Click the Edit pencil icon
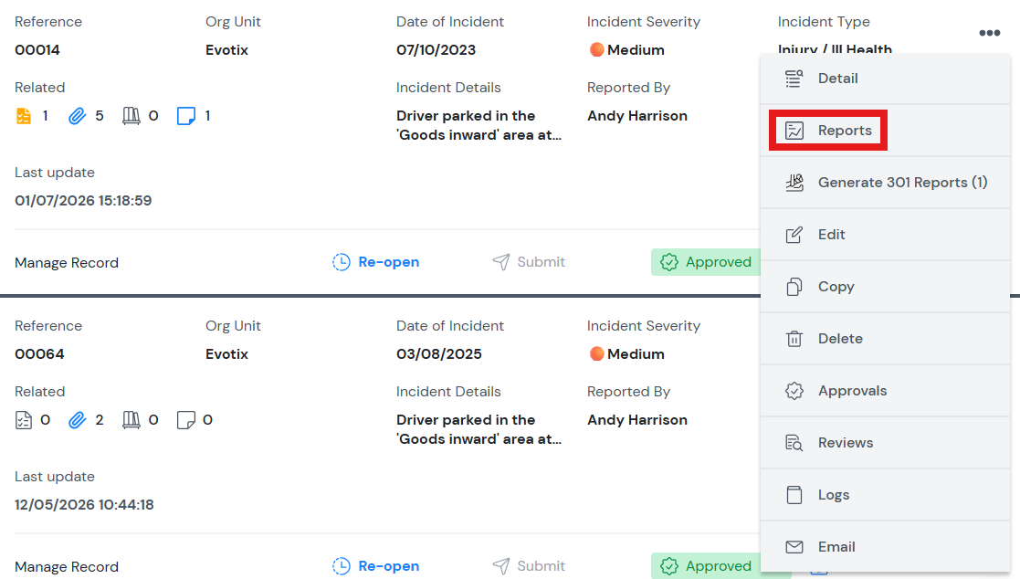Viewport: 1020px width, 579px height. 794,235
